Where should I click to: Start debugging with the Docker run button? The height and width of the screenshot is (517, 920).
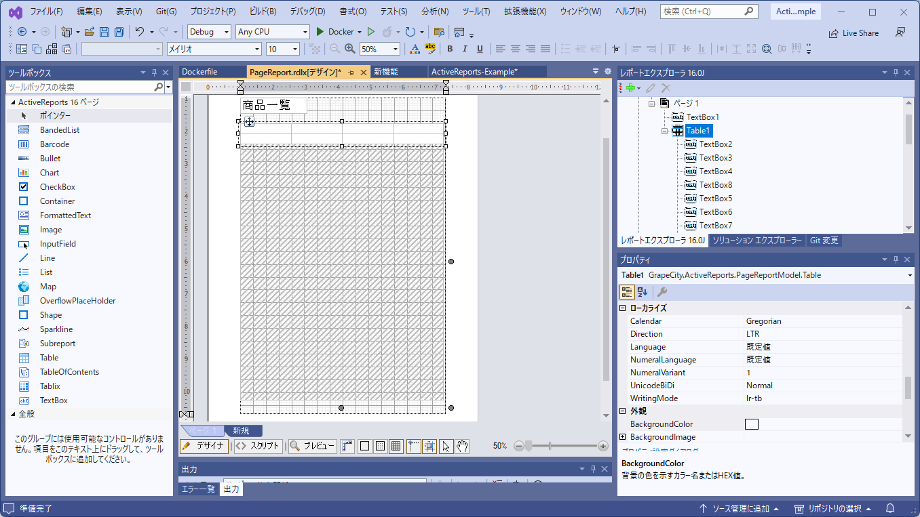coord(339,32)
